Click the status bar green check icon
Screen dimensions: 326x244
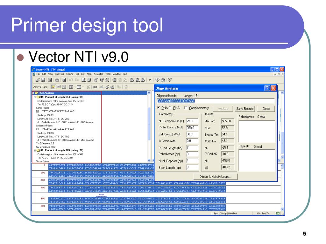(278, 213)
